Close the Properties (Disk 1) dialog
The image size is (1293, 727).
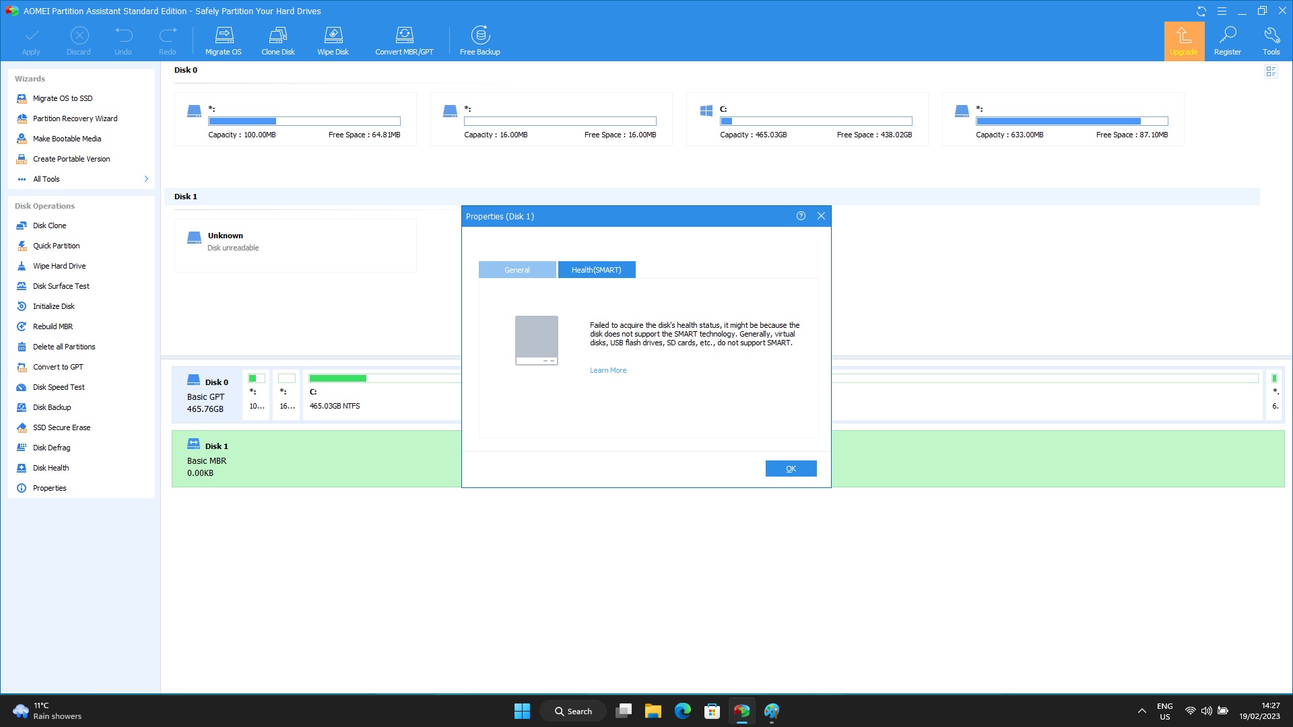pos(821,216)
